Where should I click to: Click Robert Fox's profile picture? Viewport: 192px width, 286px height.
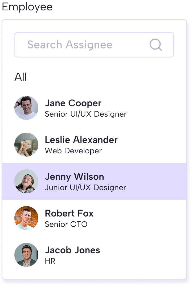tap(26, 218)
